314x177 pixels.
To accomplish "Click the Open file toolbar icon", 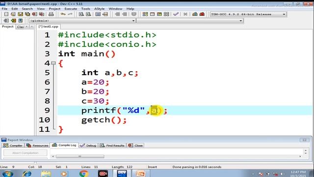I will tap(13, 14).
